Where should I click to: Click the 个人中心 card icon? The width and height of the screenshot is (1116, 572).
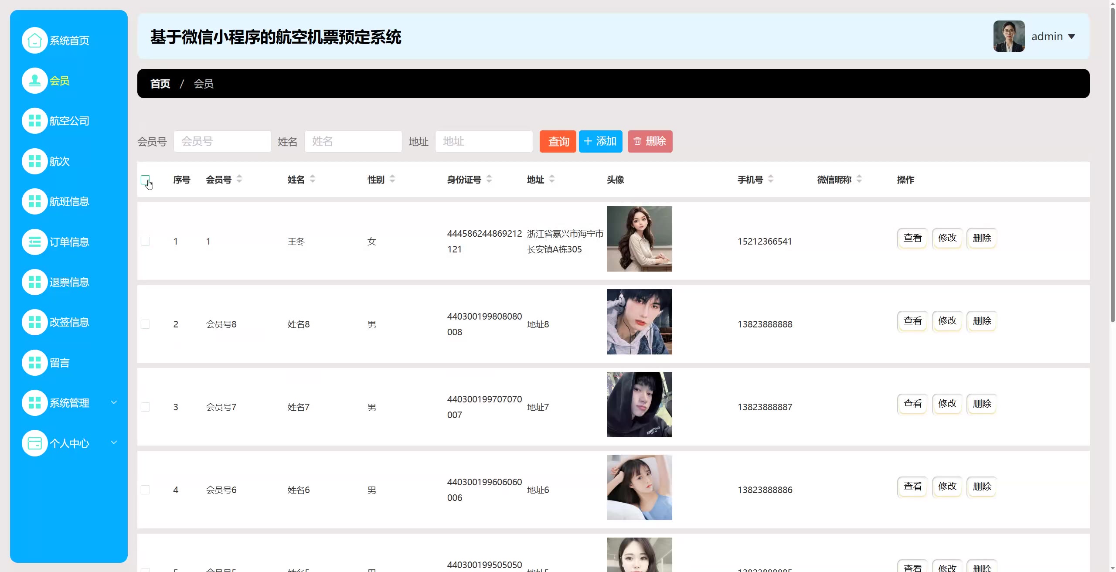point(34,443)
